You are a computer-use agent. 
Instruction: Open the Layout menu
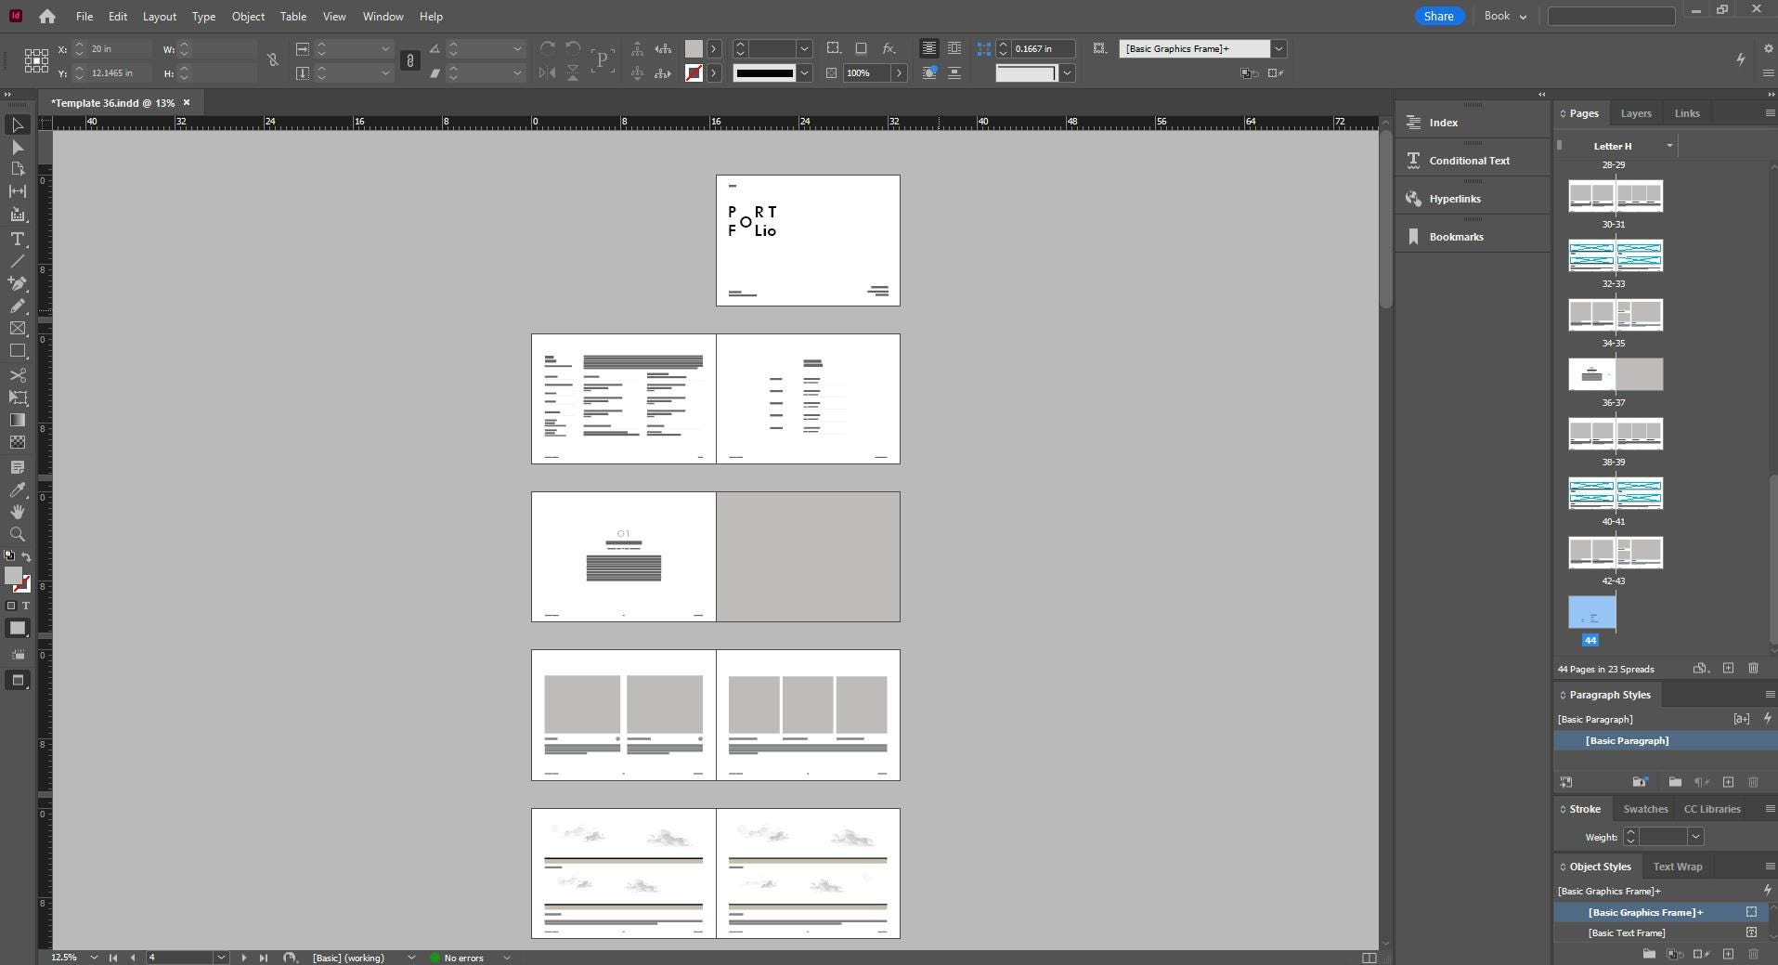(x=159, y=17)
